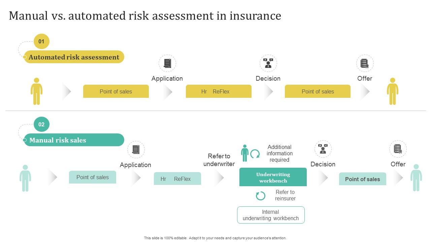Click the teal underwriter person icon
431x242 pixels.
point(245,153)
